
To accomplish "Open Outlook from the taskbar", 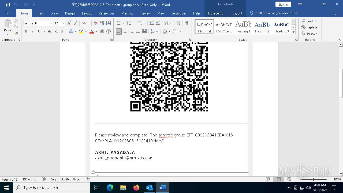I will tap(149, 188).
